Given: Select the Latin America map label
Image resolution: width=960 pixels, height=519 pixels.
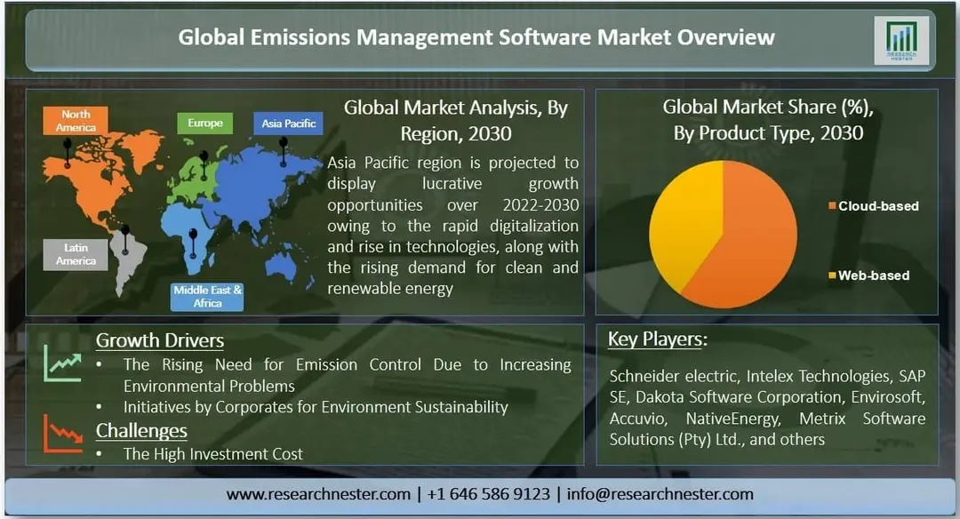Looking at the screenshot, I should coord(76,254).
